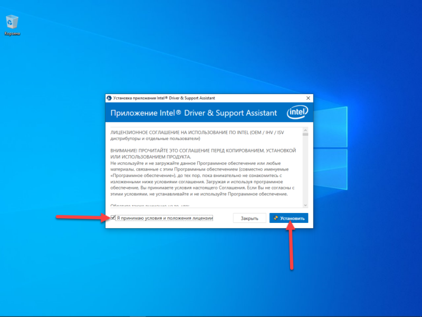Click the license scrollbar down arrow
Viewport: 422px width, 317px height.
point(305,205)
